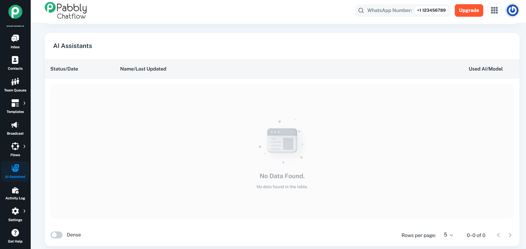Expand the Flows submenu chevron

tap(25, 146)
